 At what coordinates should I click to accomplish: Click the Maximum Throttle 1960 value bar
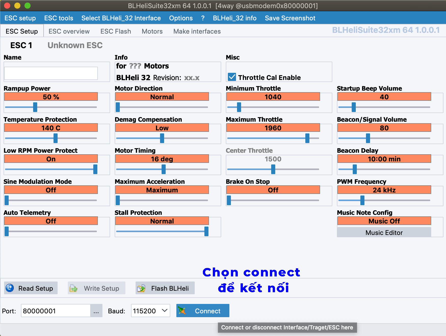pyautogui.click(x=273, y=128)
